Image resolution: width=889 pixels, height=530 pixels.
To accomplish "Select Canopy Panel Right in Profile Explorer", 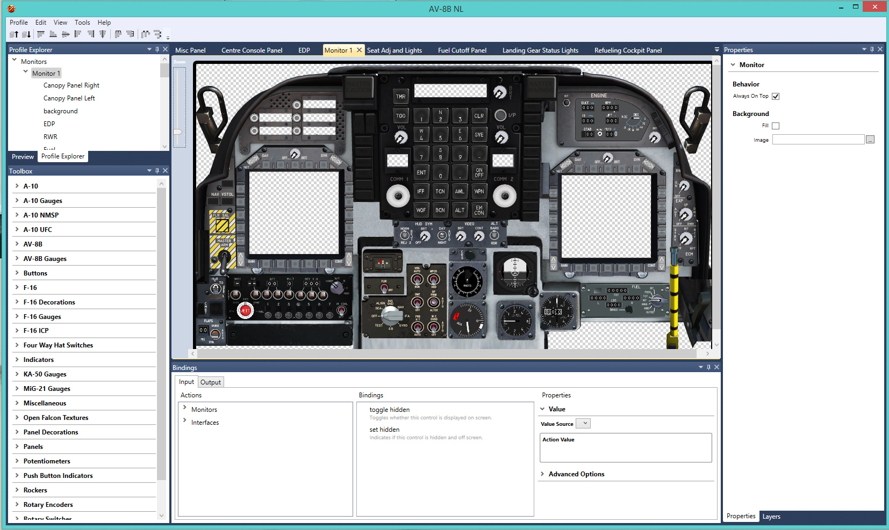I will point(71,85).
